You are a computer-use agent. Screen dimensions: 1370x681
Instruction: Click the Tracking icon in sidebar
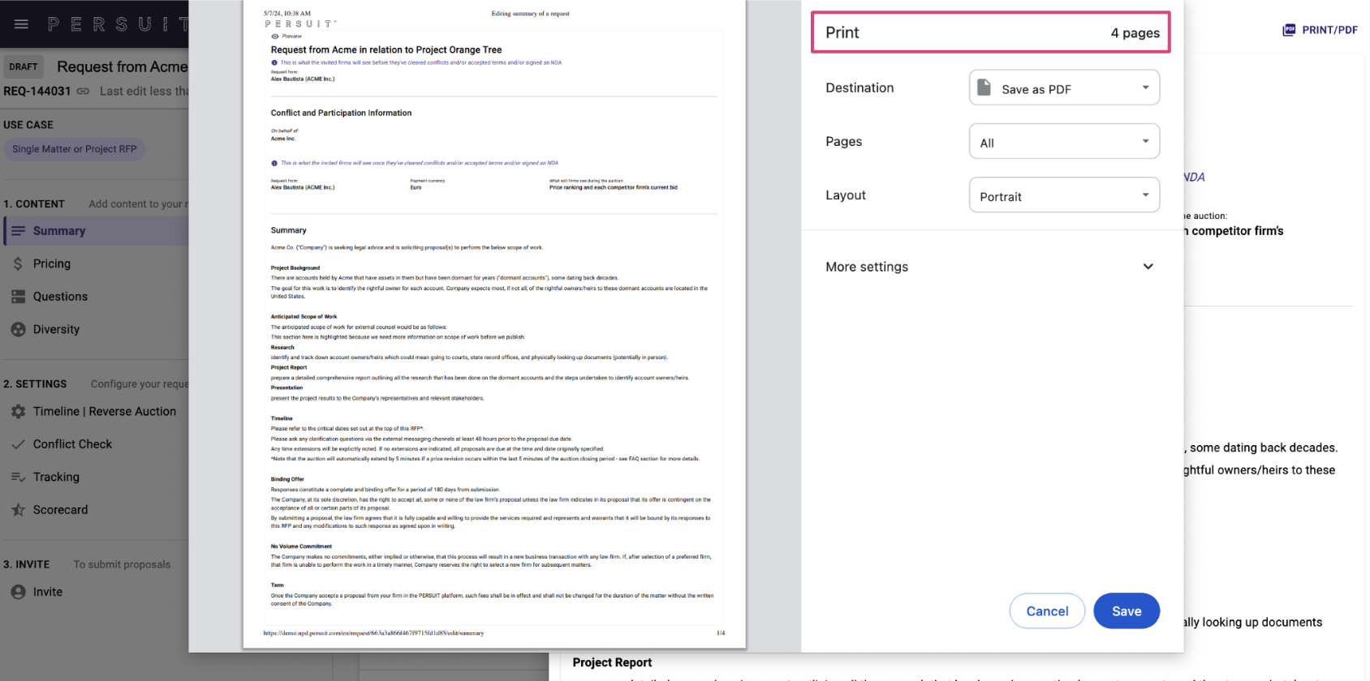[x=18, y=478]
